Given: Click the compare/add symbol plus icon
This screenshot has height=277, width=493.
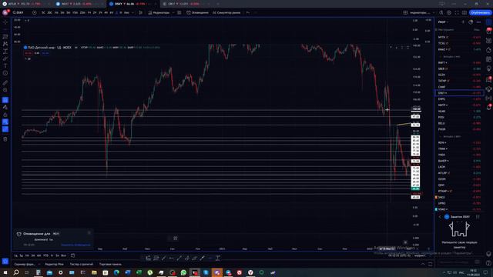Looking at the screenshot, I should (34, 12).
